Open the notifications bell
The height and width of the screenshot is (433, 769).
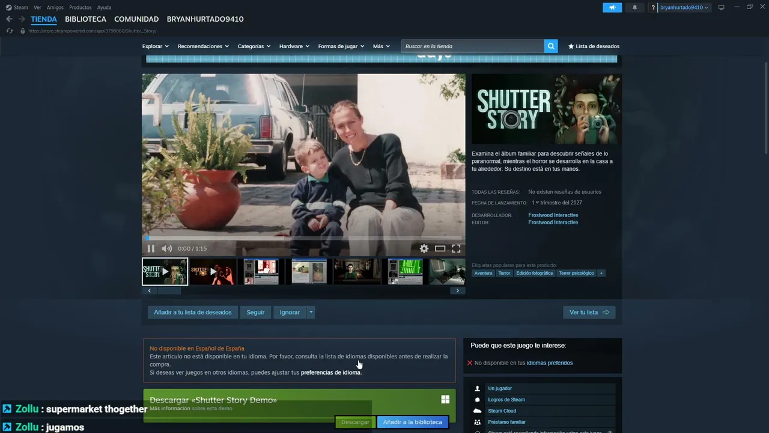635,7
